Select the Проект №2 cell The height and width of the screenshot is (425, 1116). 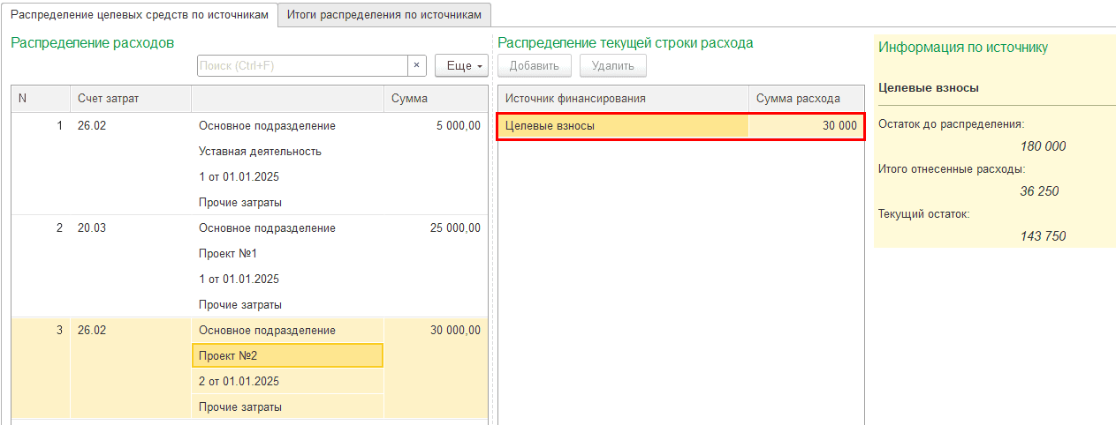286,355
